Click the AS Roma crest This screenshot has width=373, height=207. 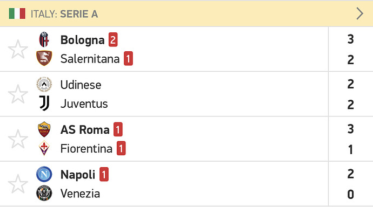click(x=44, y=129)
